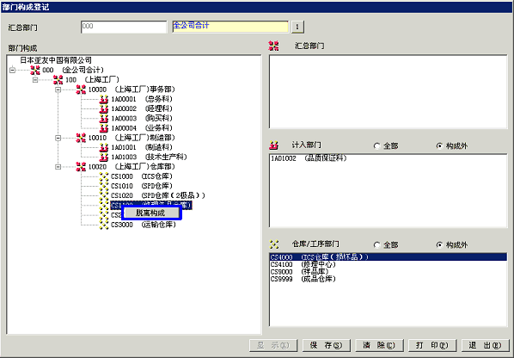
Task: Click the icon beside 000 全公司合计 node
Action: point(34,70)
